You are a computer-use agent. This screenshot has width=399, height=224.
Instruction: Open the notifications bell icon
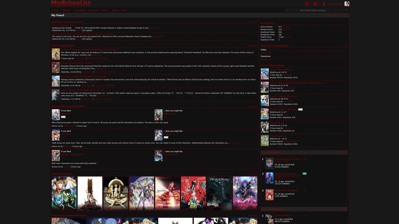[x=324, y=4]
